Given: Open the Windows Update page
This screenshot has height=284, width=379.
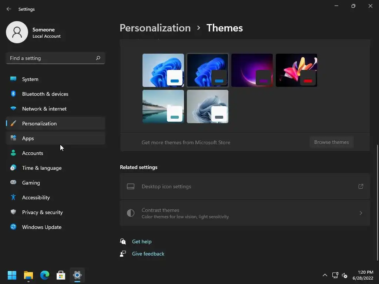Looking at the screenshot, I should [56, 227].
